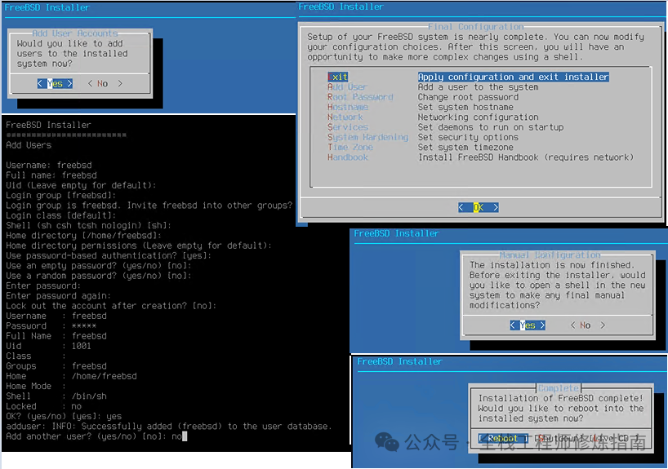Click 'Add another user? (yes/no)' prompt line
This screenshot has height=469, width=668.
[x=96, y=436]
